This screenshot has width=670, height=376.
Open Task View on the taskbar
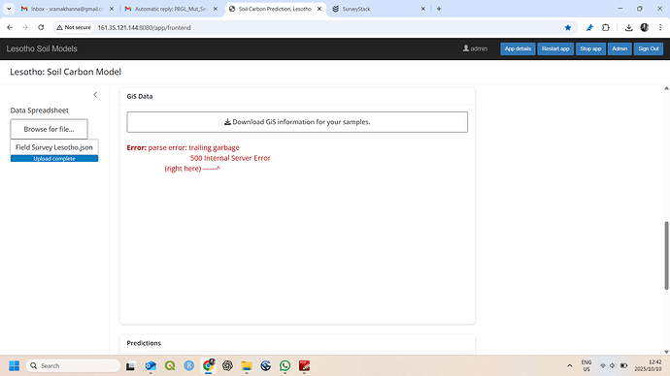coord(130,365)
